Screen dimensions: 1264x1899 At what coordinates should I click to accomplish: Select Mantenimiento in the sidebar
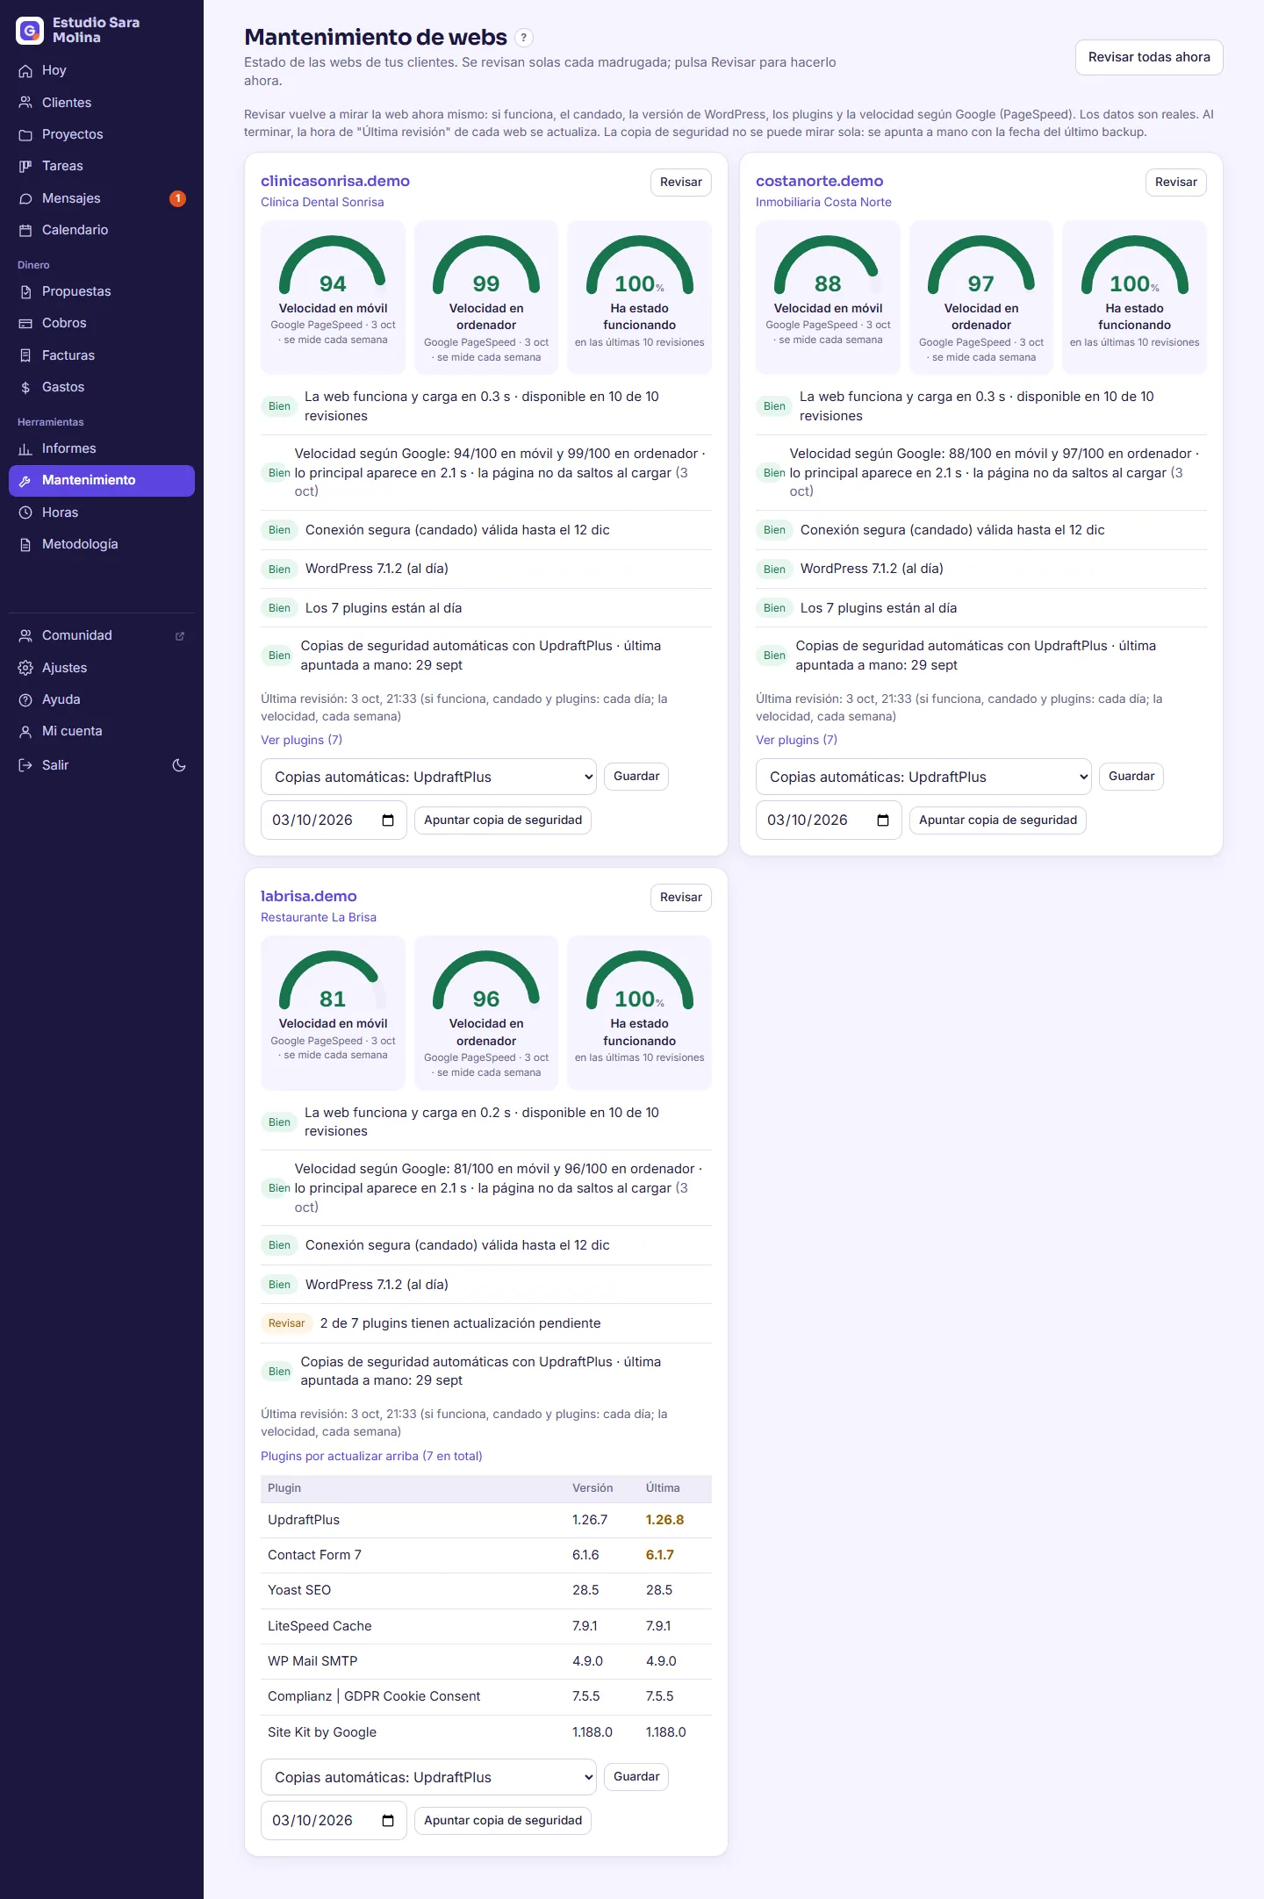[102, 481]
